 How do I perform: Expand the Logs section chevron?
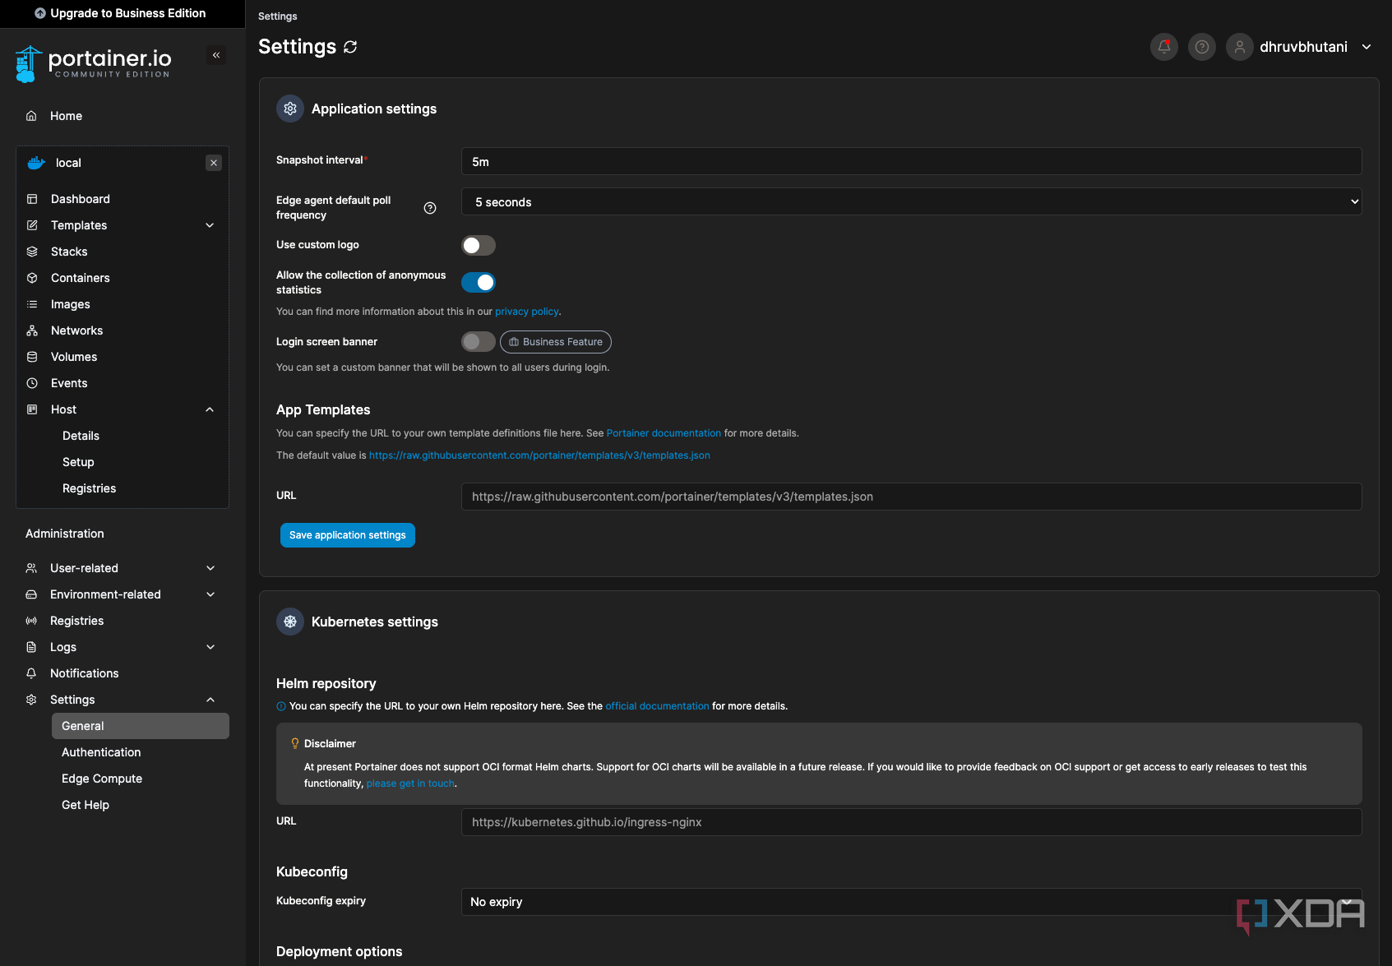tap(210, 647)
